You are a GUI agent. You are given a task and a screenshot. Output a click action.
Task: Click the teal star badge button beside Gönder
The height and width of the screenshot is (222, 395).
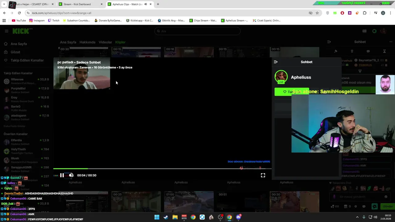375,206
